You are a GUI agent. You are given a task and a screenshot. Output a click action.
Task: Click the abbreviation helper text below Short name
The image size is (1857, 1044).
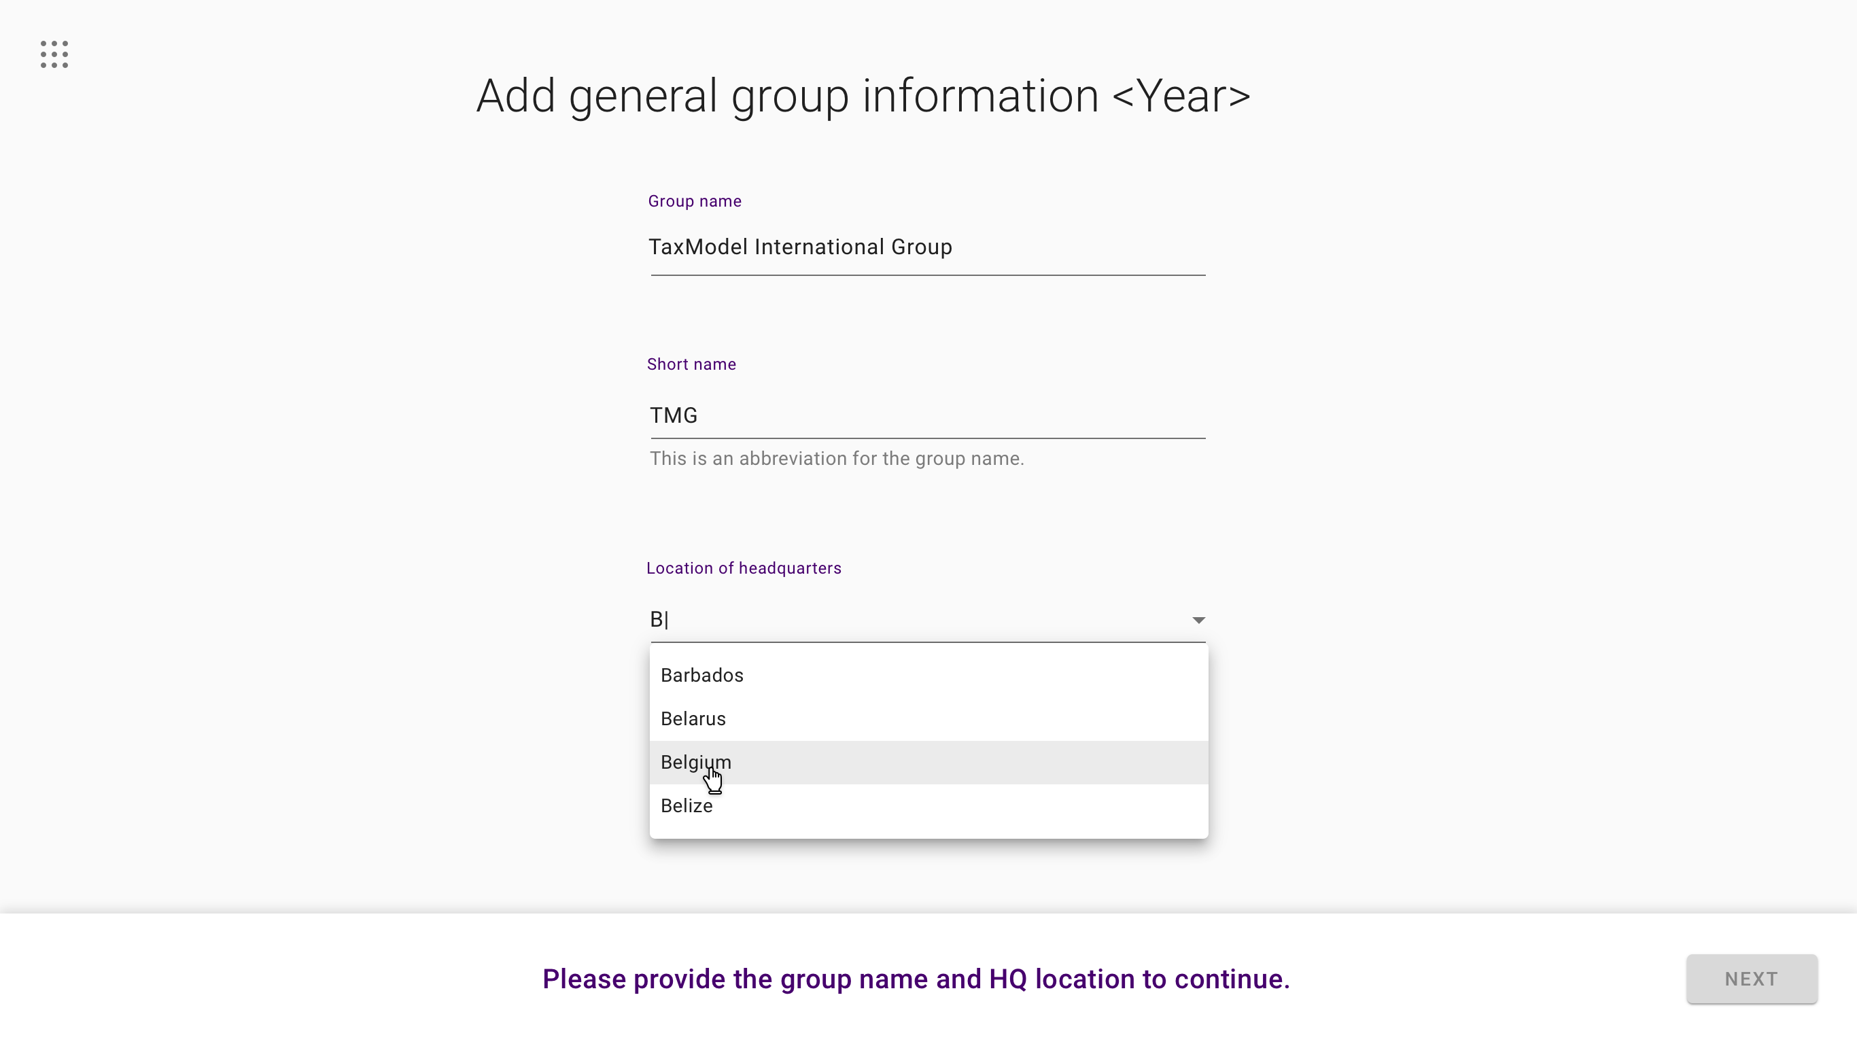coord(836,459)
